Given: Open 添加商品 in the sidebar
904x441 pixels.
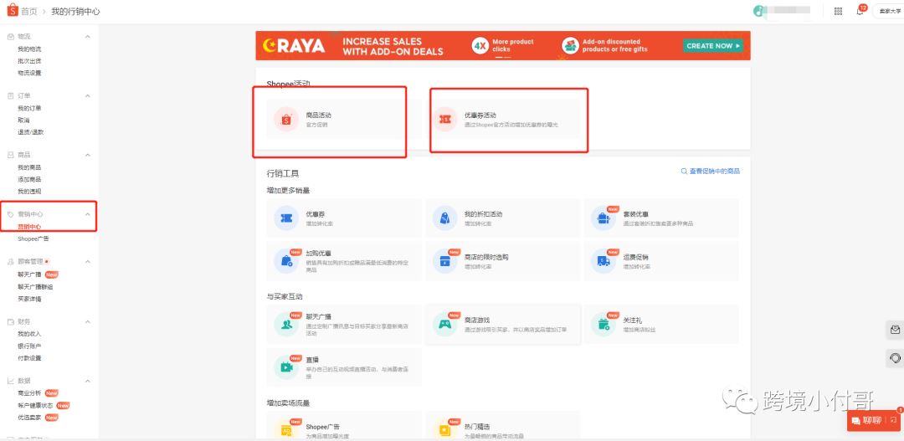Looking at the screenshot, I should pyautogui.click(x=29, y=179).
